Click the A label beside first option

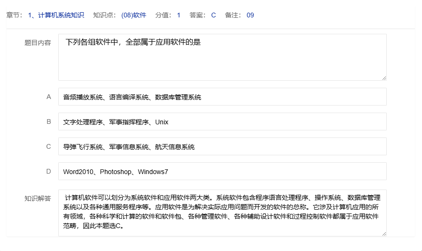pos(48,97)
